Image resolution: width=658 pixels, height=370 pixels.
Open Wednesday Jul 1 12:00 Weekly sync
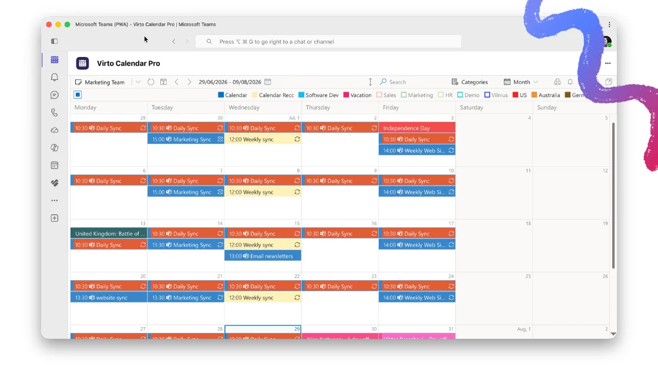pos(263,139)
